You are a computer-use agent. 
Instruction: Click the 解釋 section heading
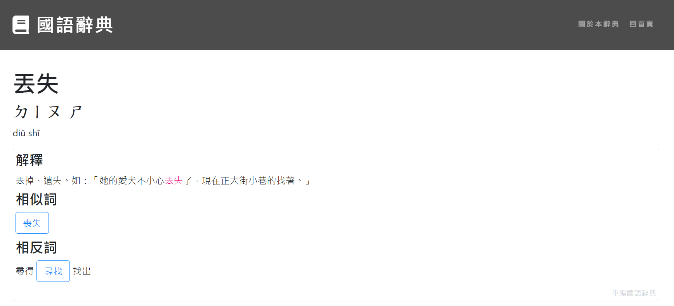click(30, 160)
